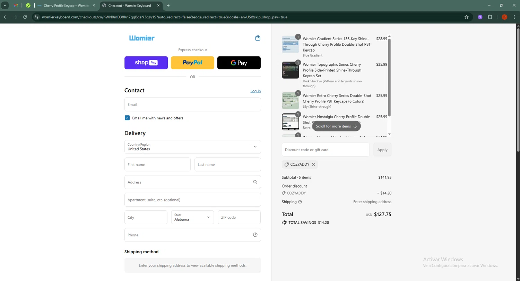520x281 pixels.
Task: Click the page vertical scrollbar
Action: tap(518, 90)
